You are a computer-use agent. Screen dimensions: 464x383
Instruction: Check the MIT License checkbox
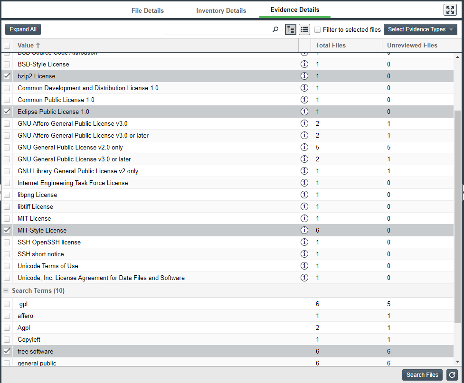[7, 218]
